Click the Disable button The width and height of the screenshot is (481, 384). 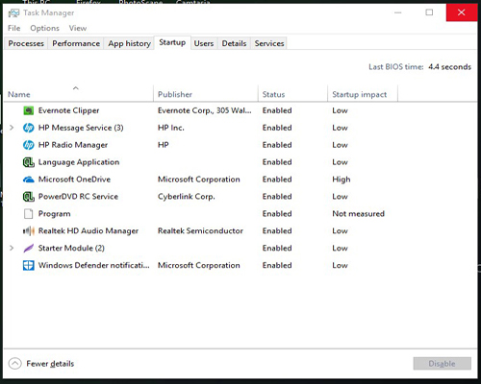pos(442,364)
